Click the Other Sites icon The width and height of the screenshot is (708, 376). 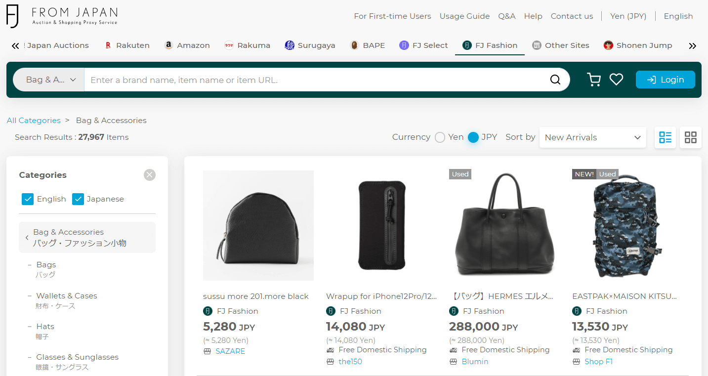click(537, 45)
